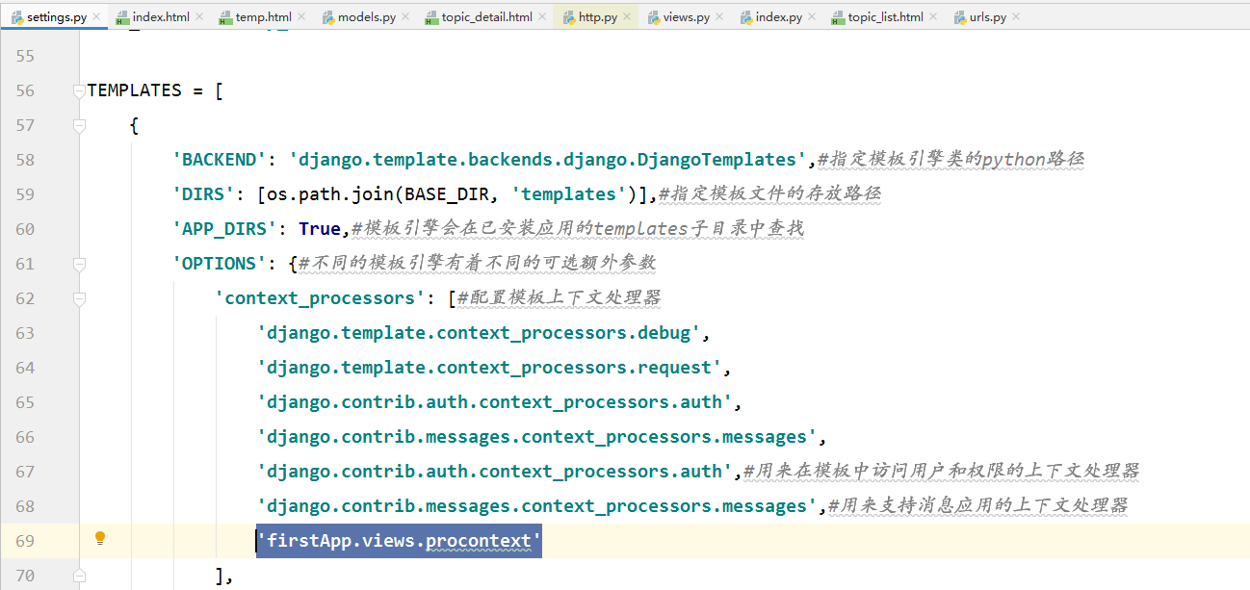
Task: Close the settings.py tab
Action: 98,17
